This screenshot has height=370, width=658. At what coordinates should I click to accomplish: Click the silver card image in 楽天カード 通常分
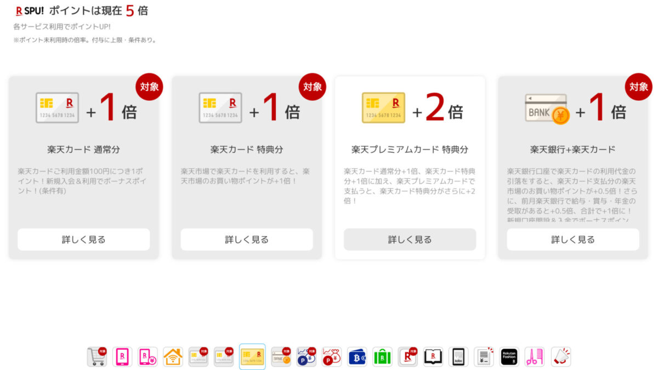point(57,108)
